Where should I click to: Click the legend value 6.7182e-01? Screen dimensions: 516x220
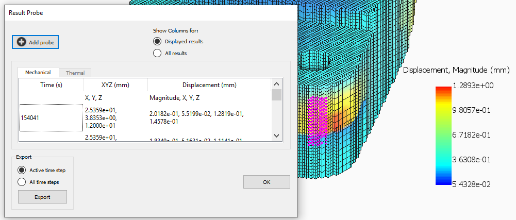click(472, 135)
